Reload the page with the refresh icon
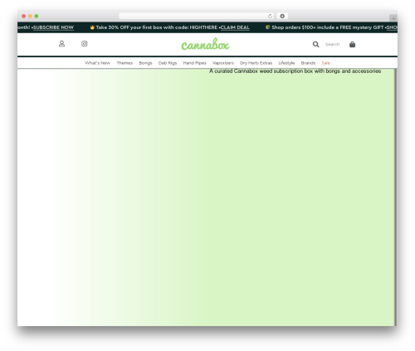 point(270,16)
